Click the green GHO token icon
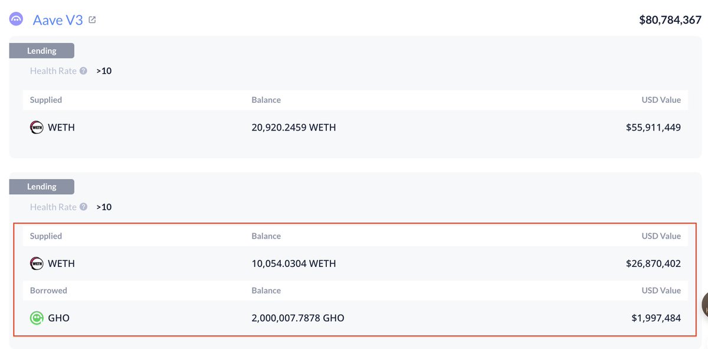 coord(37,318)
